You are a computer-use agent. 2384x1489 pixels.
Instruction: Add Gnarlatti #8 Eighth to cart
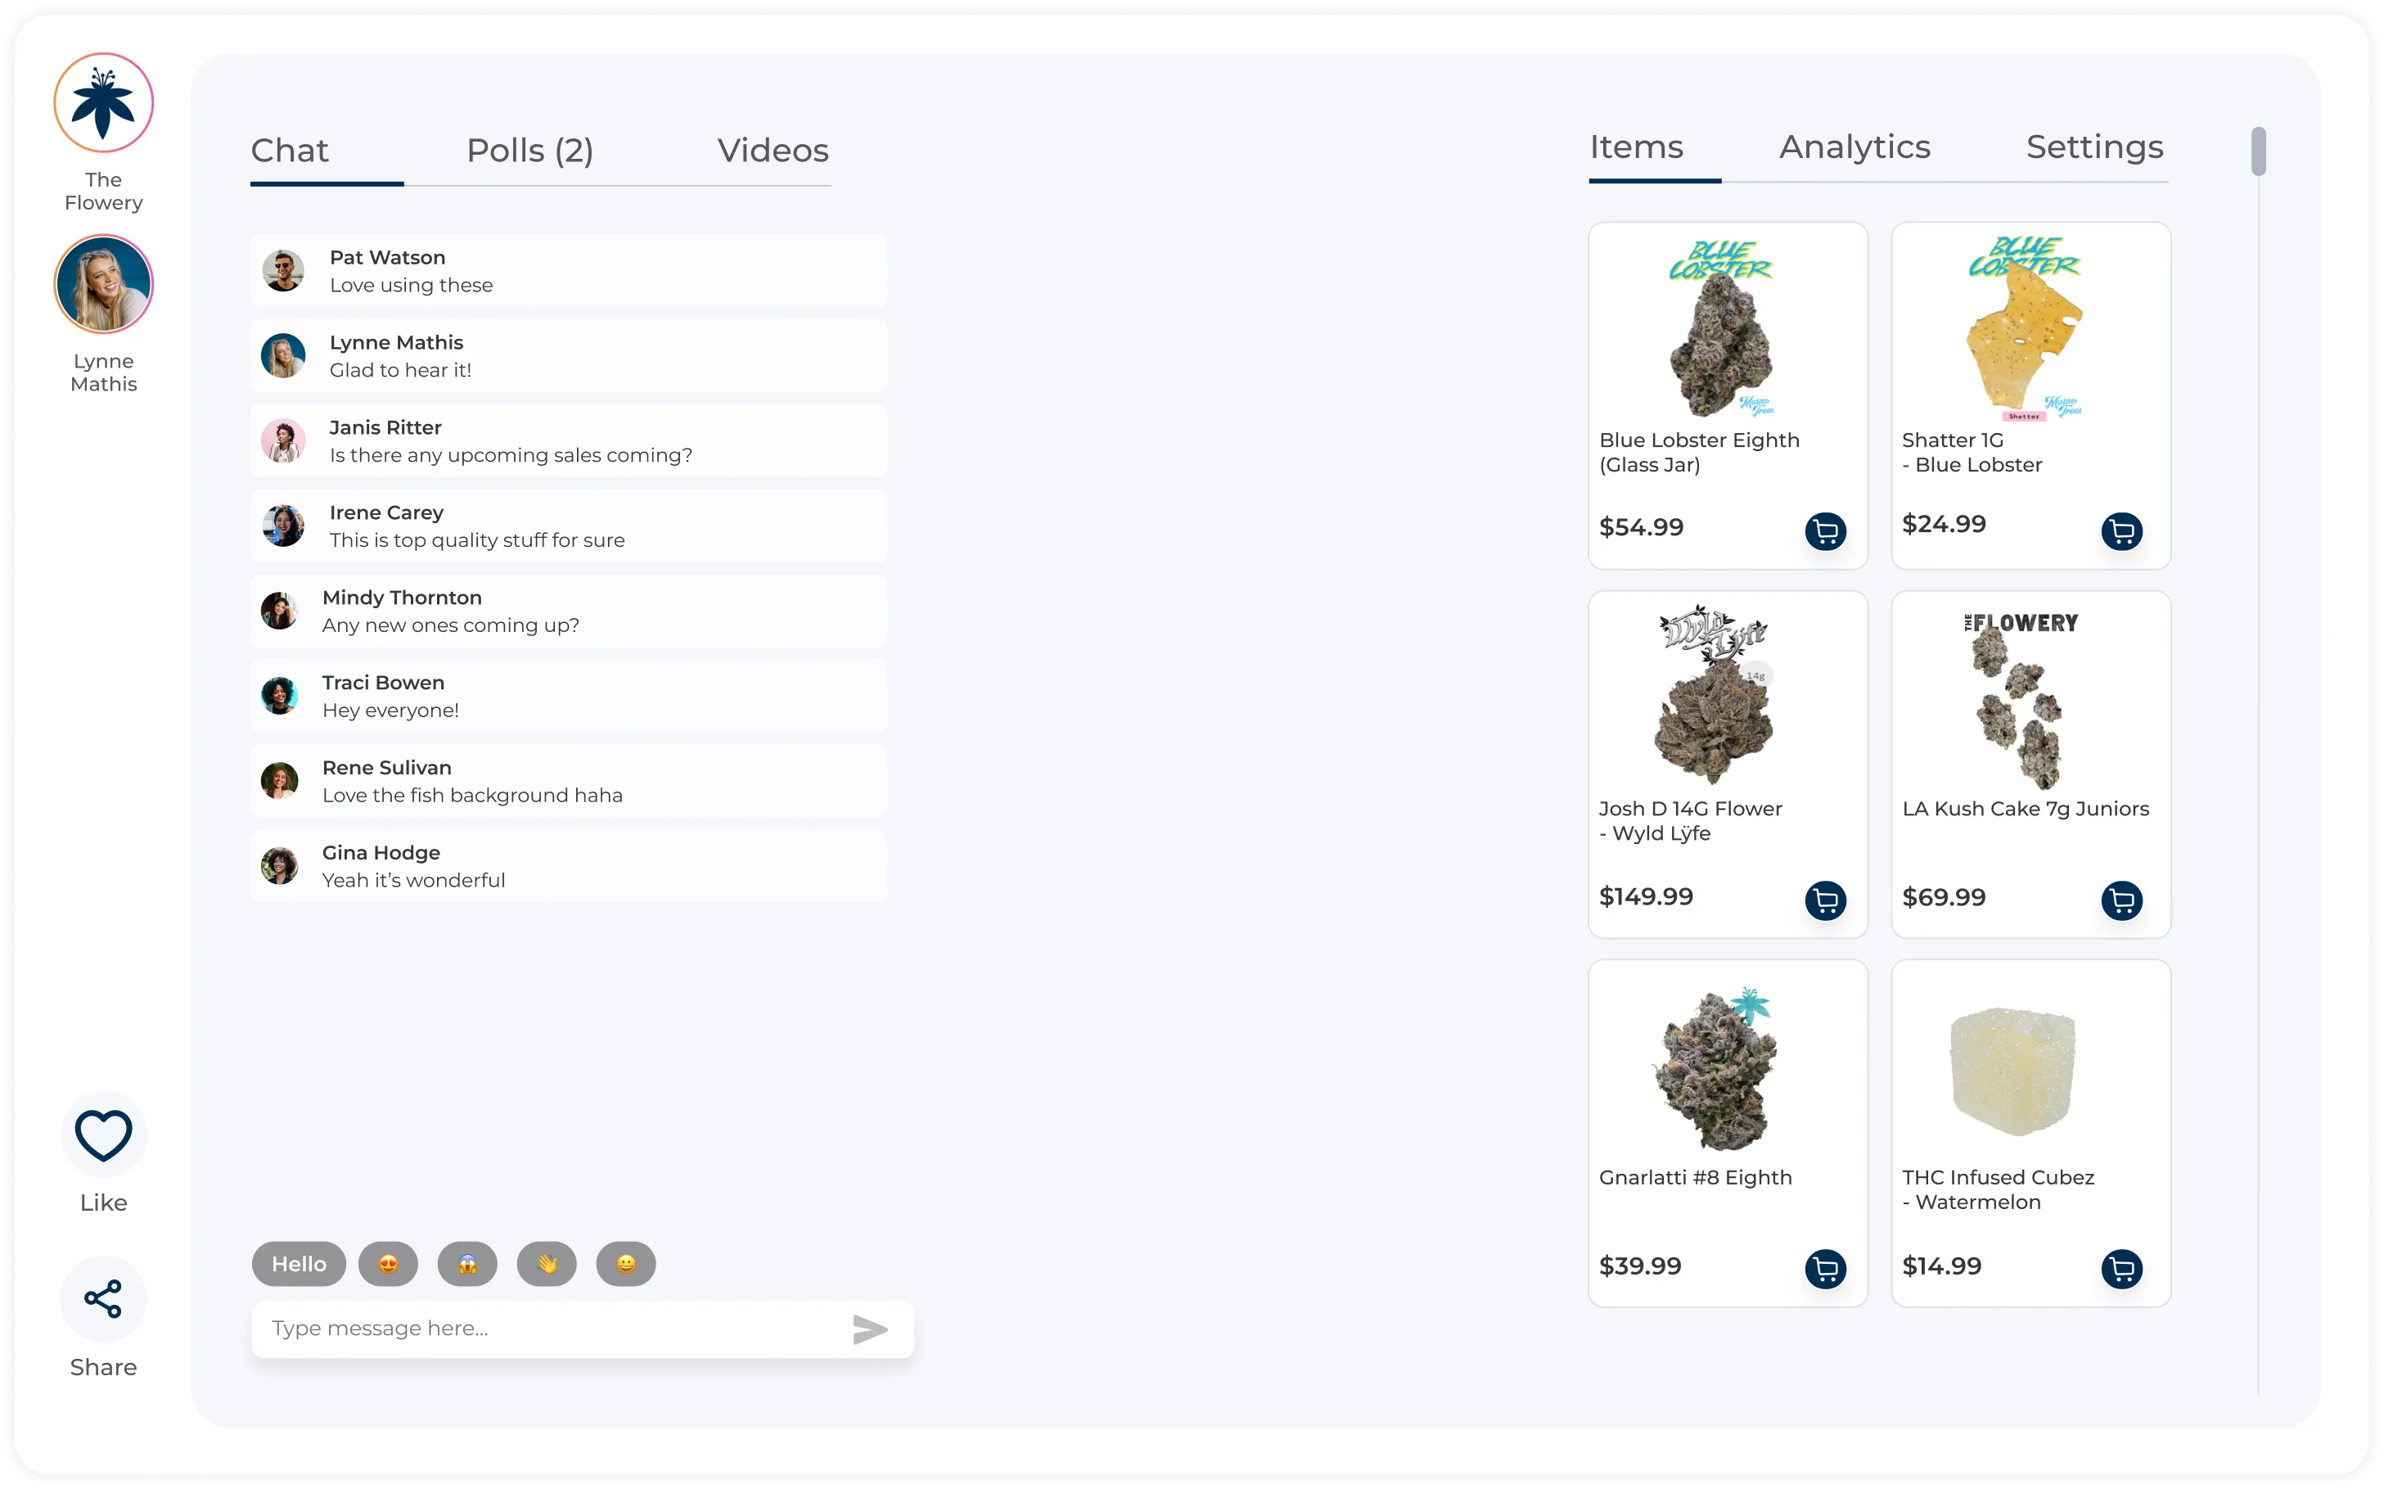pyautogui.click(x=1825, y=1269)
